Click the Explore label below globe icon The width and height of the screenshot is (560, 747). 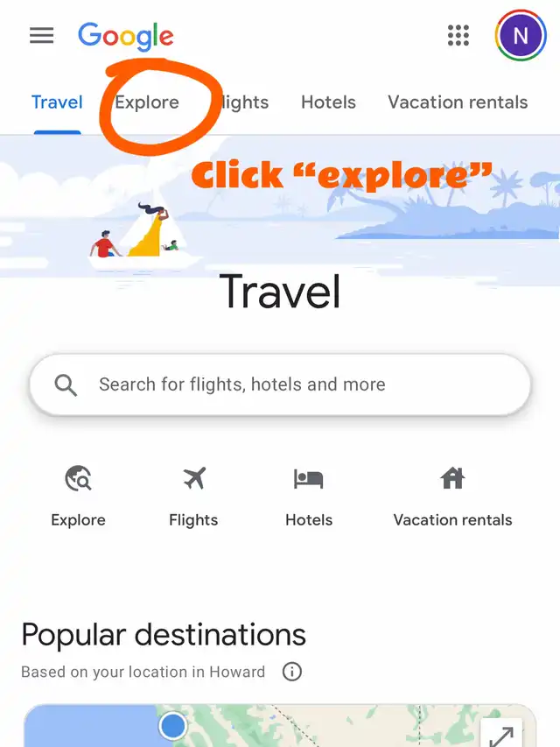point(78,520)
